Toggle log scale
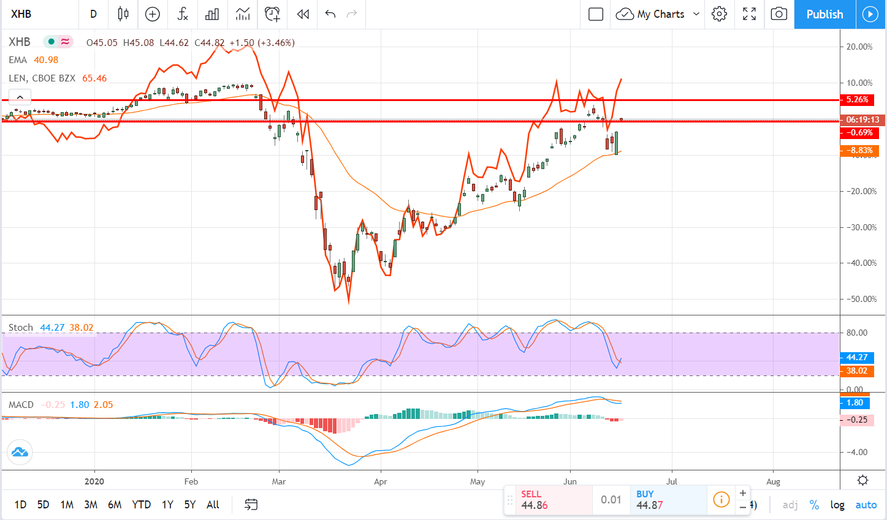Image resolution: width=887 pixels, height=520 pixels. click(837, 505)
